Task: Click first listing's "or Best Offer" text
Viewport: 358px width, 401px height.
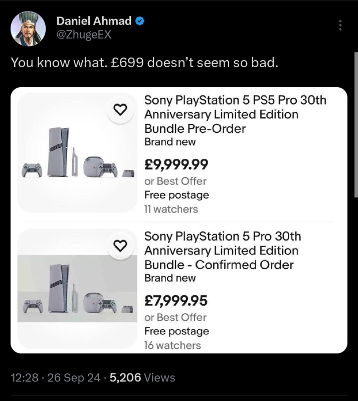Action: [175, 181]
